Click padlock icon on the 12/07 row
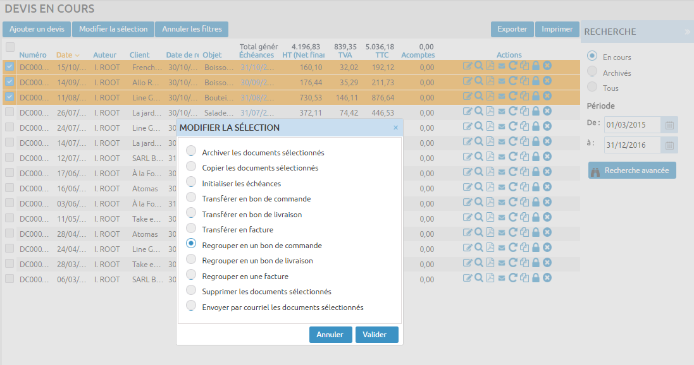Viewport: 694px width, 365px height. (536, 157)
